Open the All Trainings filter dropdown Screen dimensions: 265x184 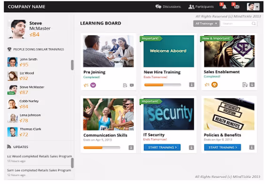206,23
